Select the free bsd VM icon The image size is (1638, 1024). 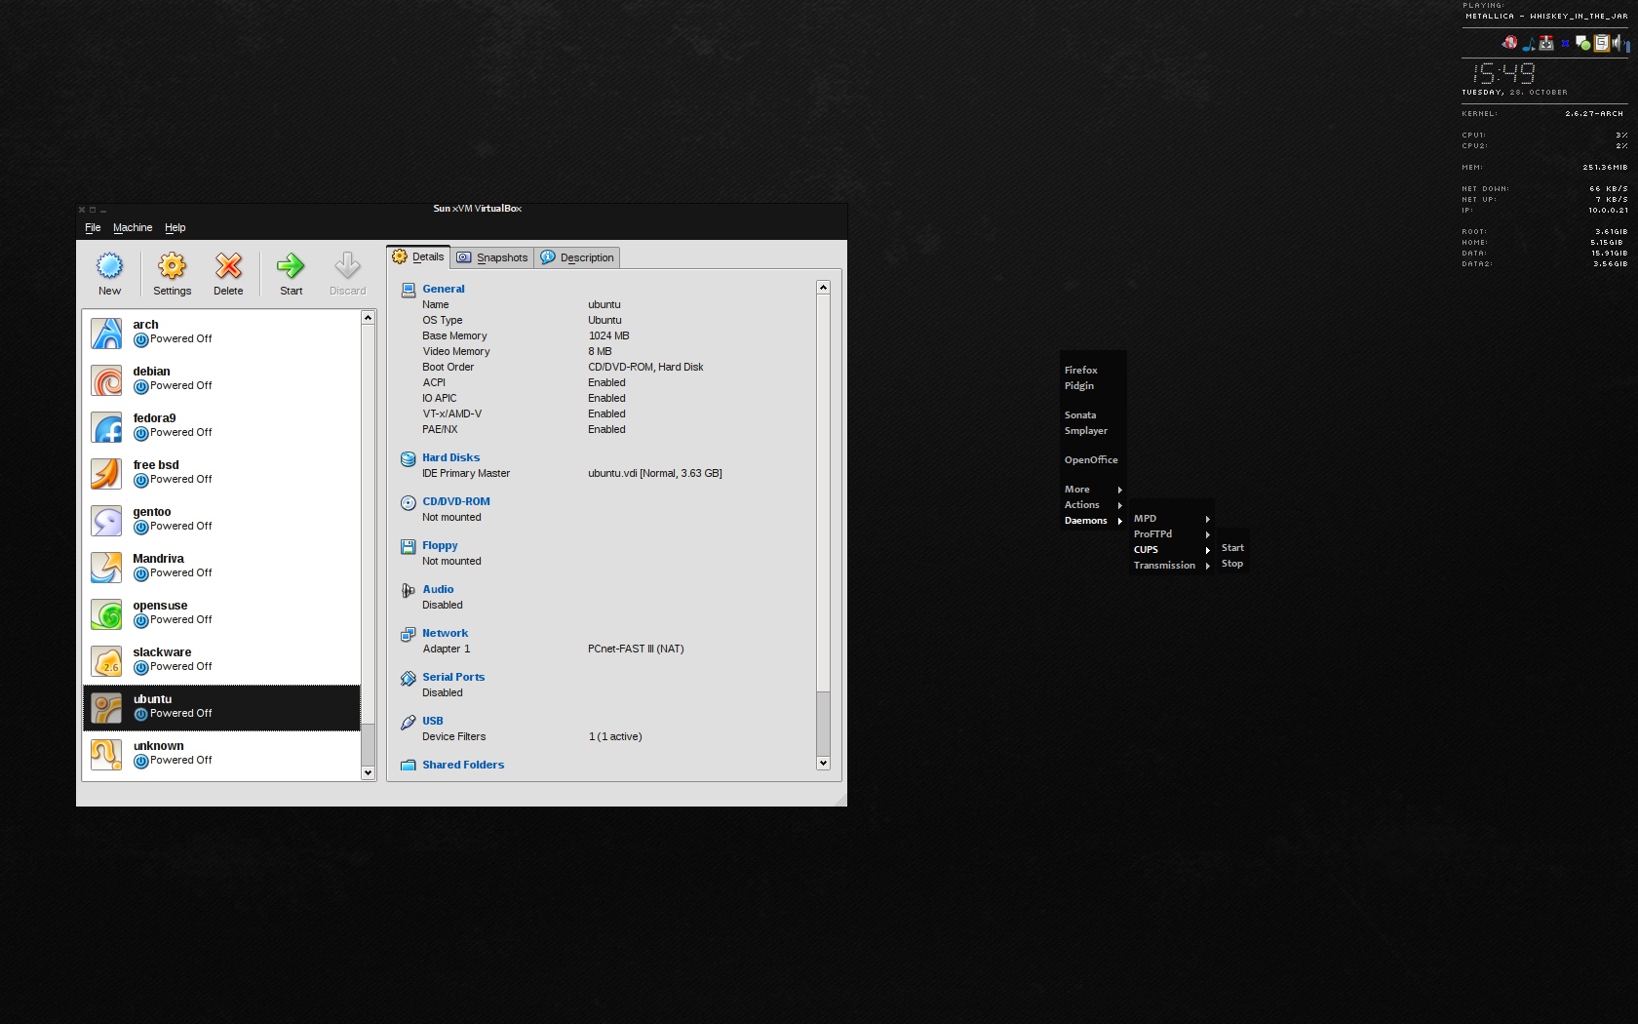[x=107, y=473]
